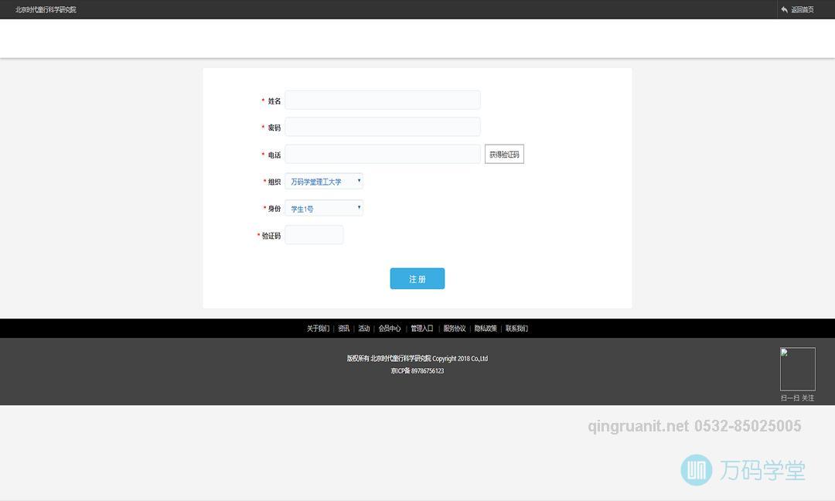Viewport: 835px width, 501px height.
Task: Open the 管理入口 admin link
Action: [422, 329]
